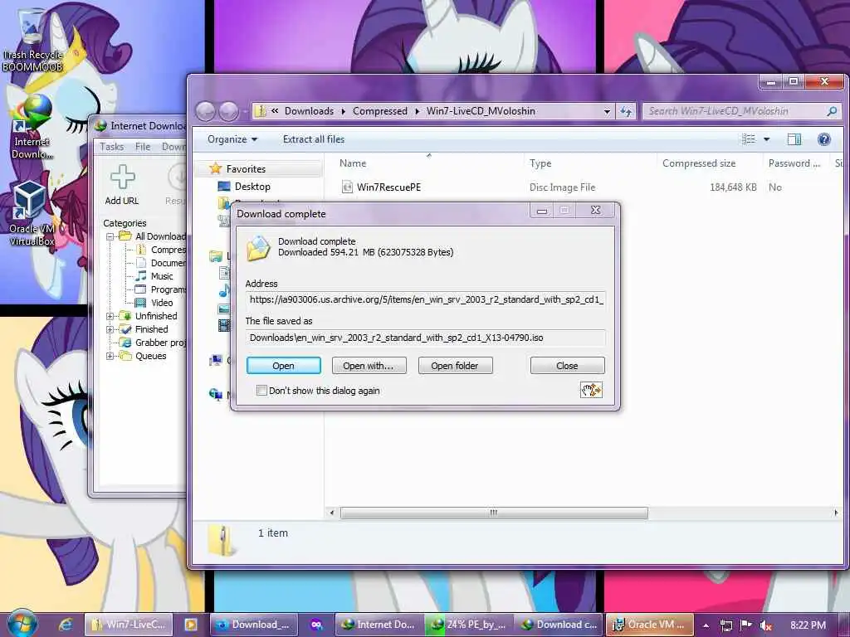The width and height of the screenshot is (850, 637).
Task: Select the Music category label in IDM
Action: (162, 276)
